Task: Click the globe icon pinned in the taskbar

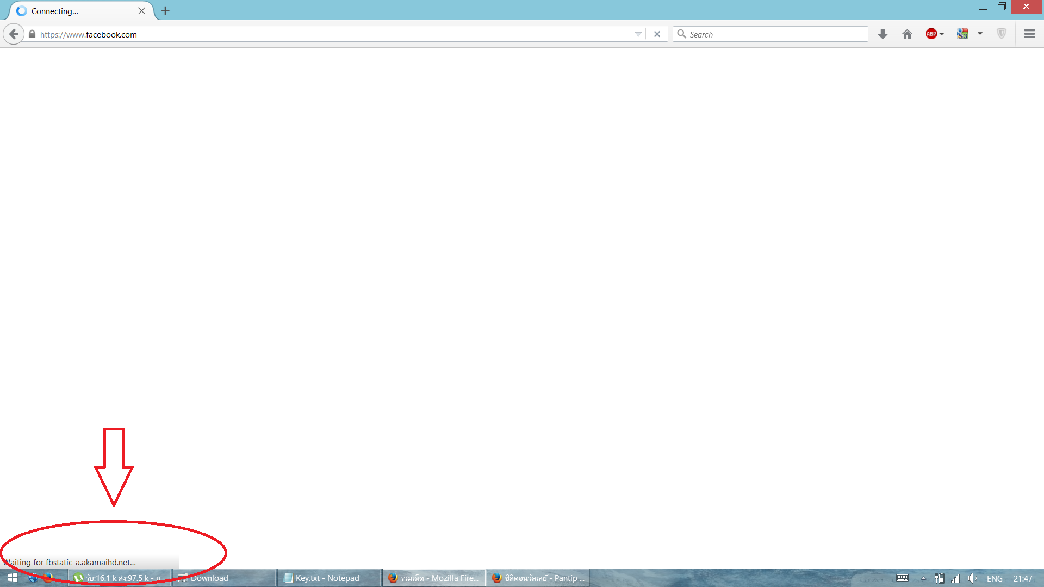Action: (x=33, y=578)
